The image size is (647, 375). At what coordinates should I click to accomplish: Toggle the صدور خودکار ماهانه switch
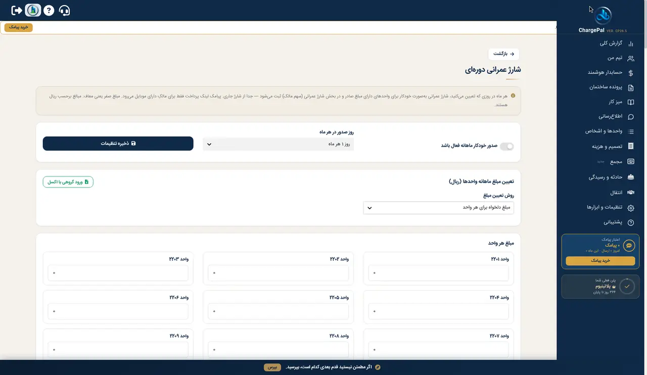pyautogui.click(x=506, y=146)
